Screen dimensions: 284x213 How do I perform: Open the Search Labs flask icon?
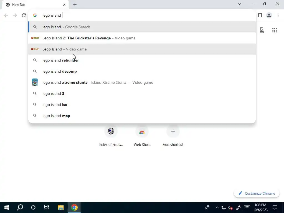[x=262, y=30]
